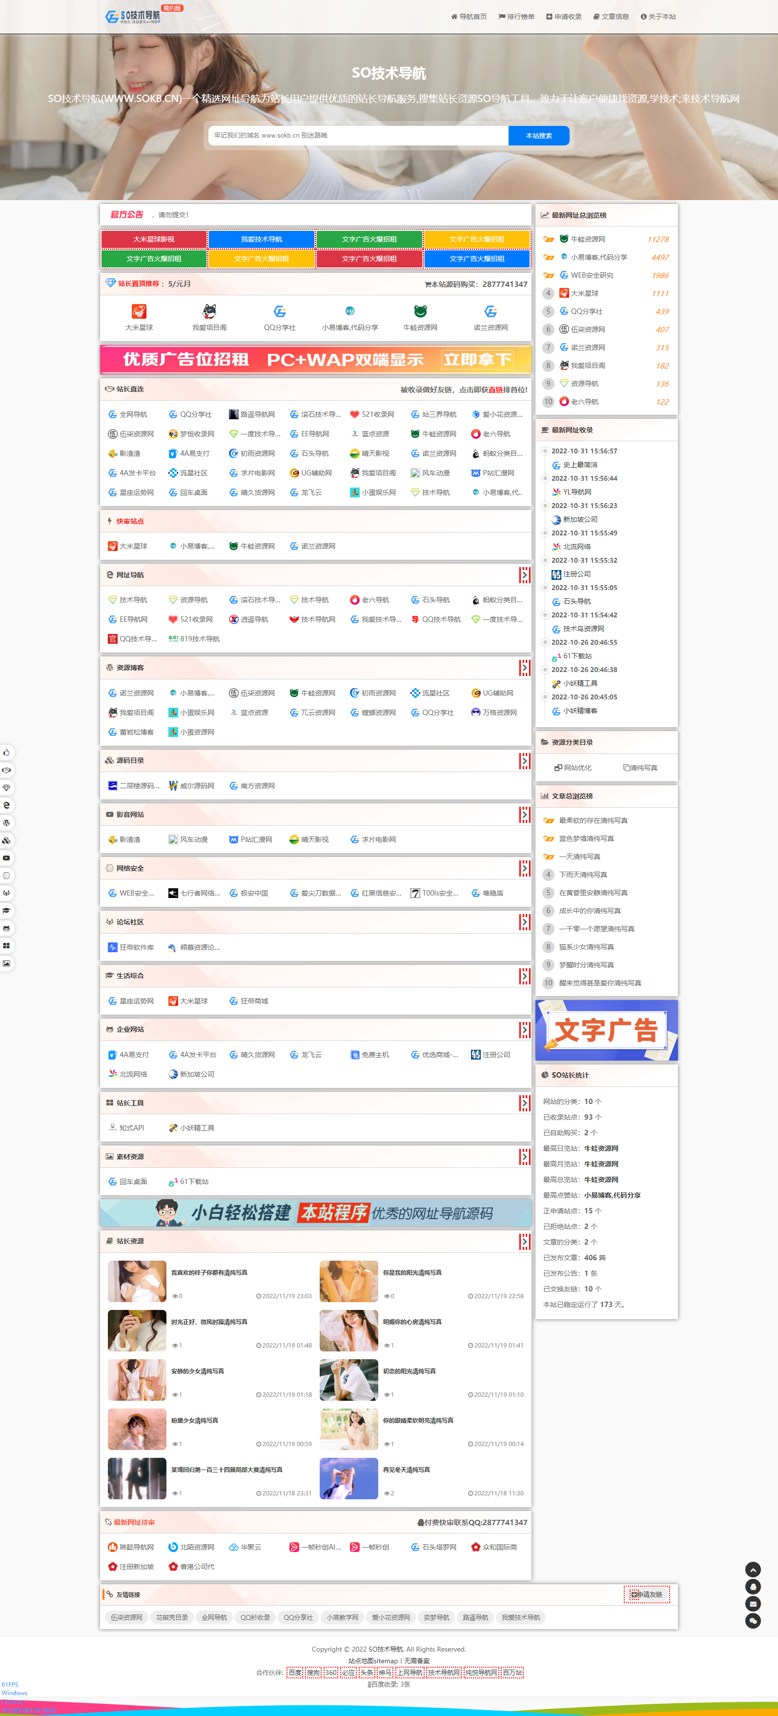Click the site search input field
This screenshot has width=778, height=1716.
(x=358, y=135)
